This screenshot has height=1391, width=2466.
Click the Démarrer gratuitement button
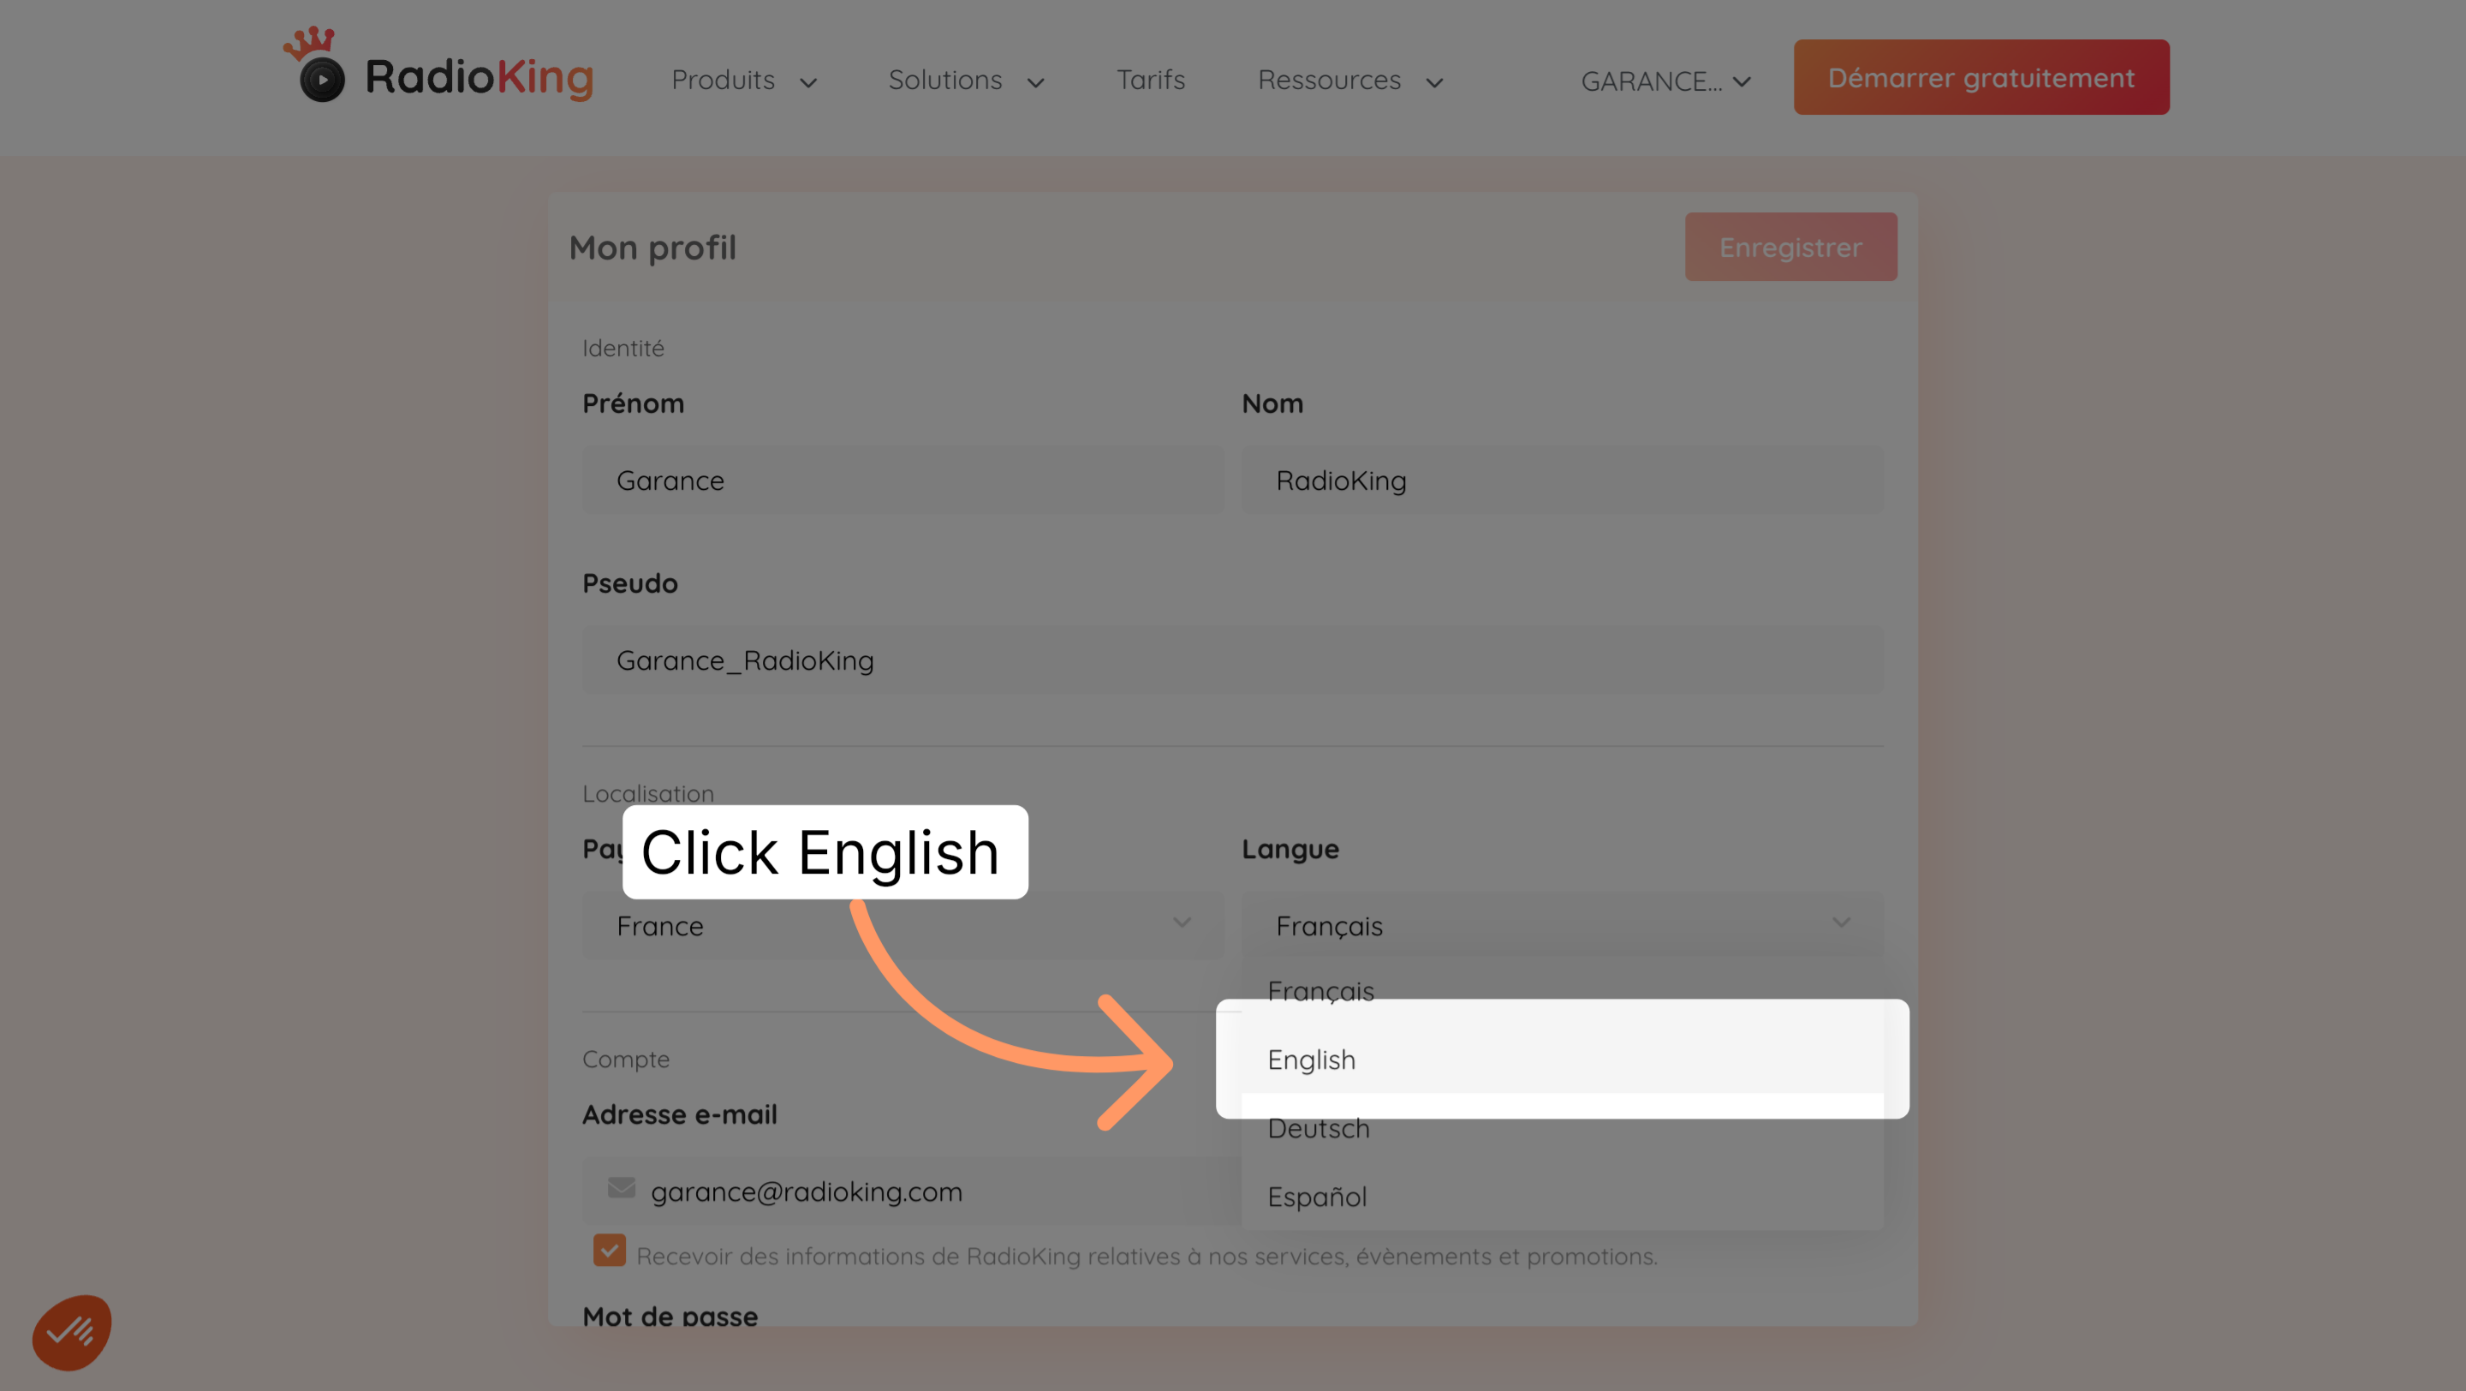1981,78
